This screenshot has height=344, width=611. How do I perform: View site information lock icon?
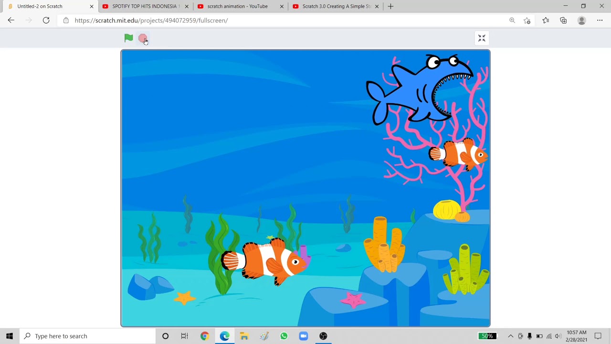66,21
